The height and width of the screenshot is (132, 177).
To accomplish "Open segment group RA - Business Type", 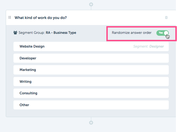I will click(61, 33).
